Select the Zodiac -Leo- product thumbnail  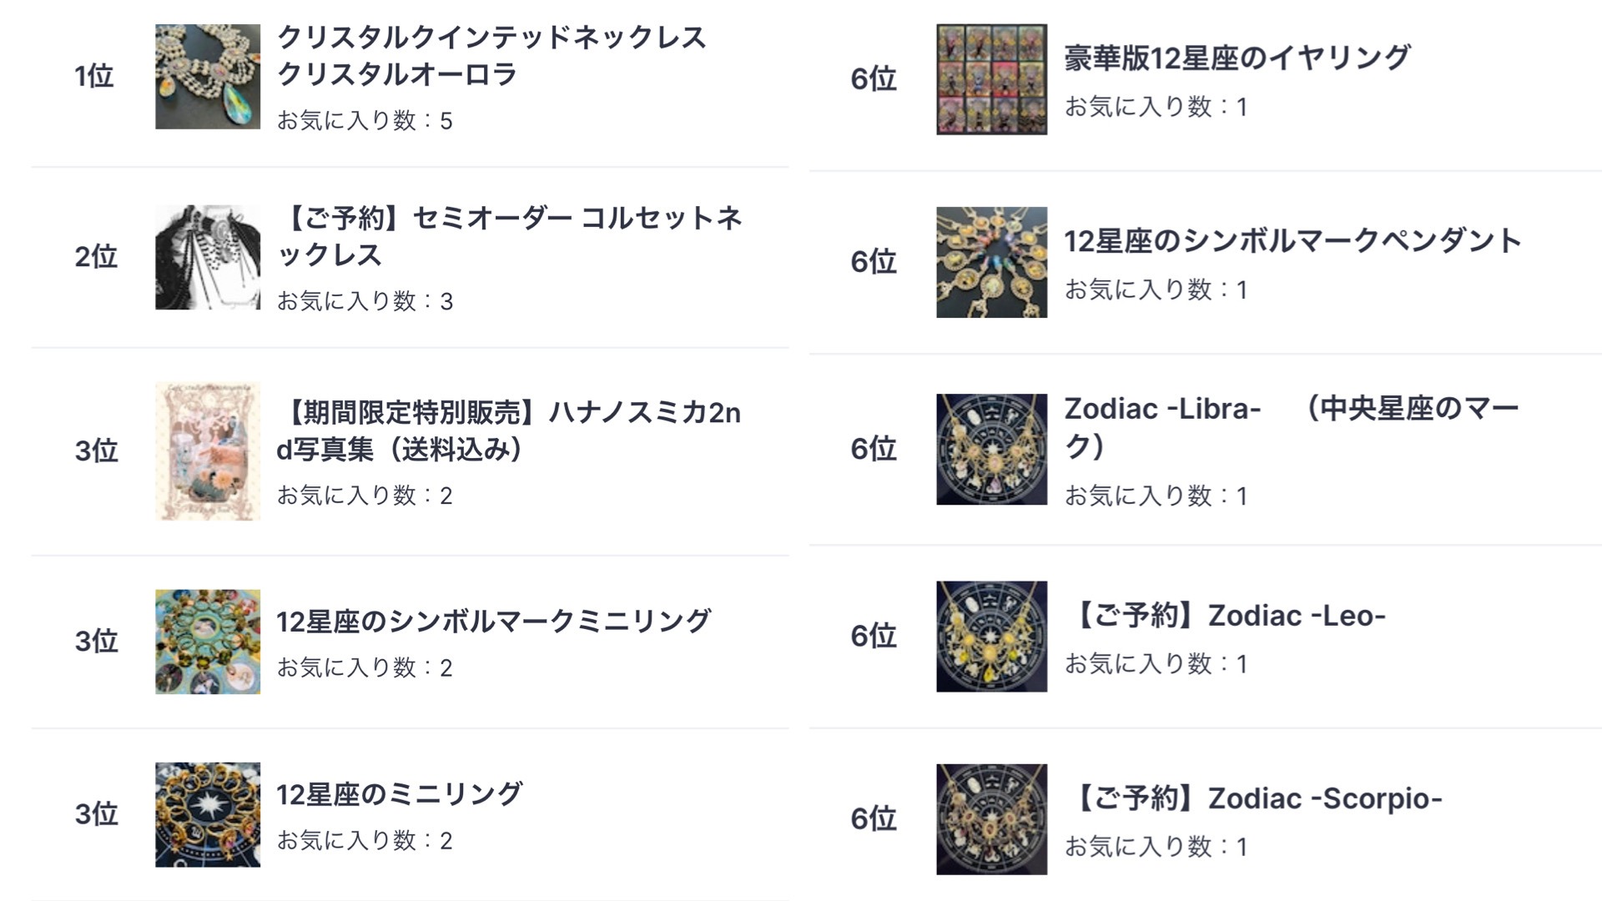point(991,637)
